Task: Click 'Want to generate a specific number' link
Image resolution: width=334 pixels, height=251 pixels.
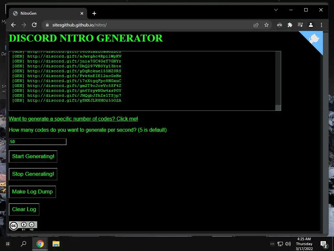Action: [x=73, y=119]
